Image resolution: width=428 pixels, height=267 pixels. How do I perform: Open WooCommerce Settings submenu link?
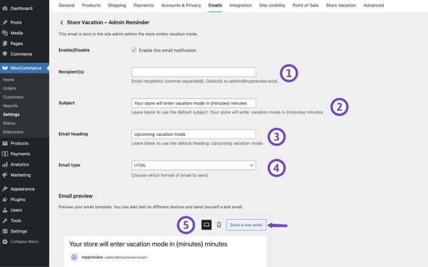click(11, 115)
